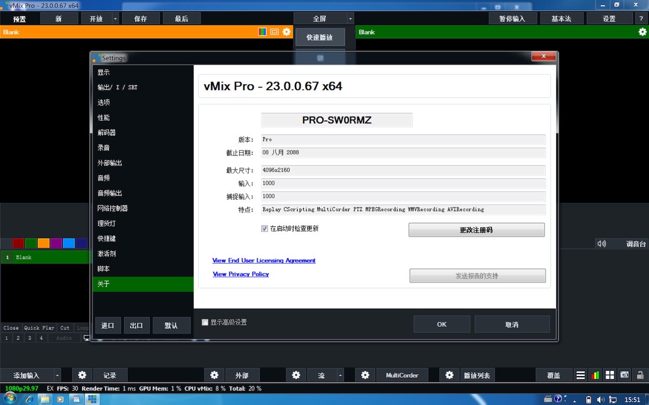Launch Internet Explorer from taskbar
Screen dimensions: 649x405
coord(29,399)
